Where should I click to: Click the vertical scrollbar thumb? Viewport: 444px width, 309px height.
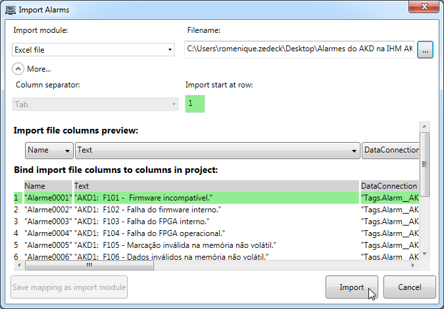[424, 164]
